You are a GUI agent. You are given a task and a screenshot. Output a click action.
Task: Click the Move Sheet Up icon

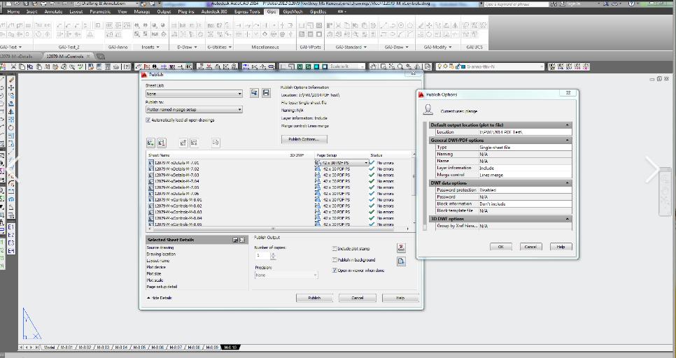tap(183, 143)
